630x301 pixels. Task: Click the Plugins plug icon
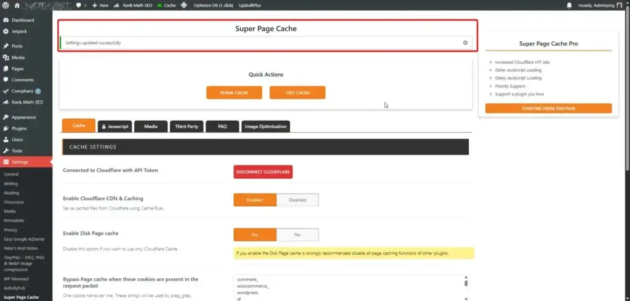click(x=6, y=129)
